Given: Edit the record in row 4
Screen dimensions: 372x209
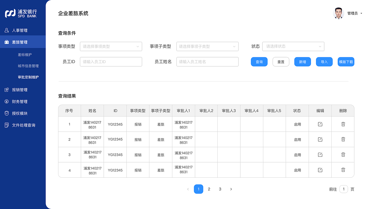Looking at the screenshot, I should pyautogui.click(x=320, y=170).
